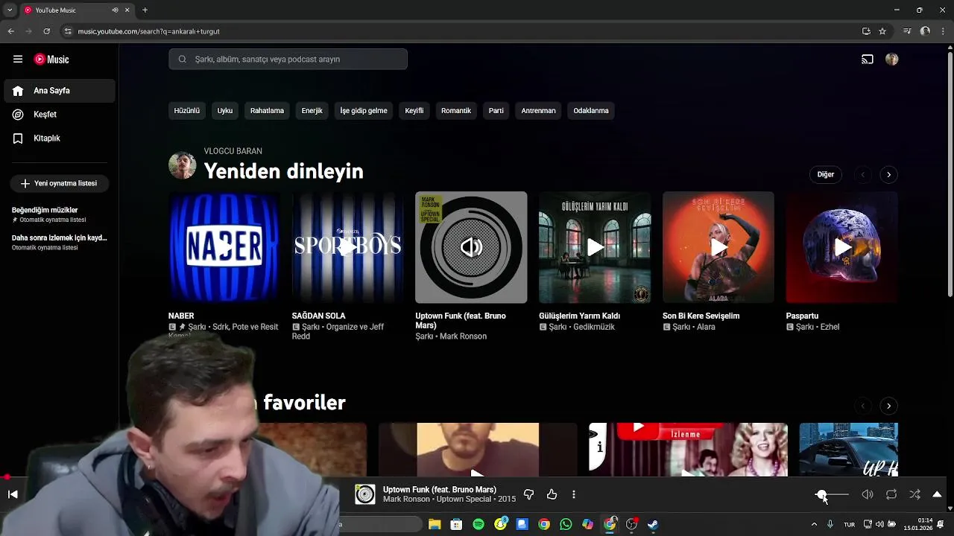Play the SAĞDAN SOLA thumbnail
Screen dimensions: 954x536
(348, 248)
